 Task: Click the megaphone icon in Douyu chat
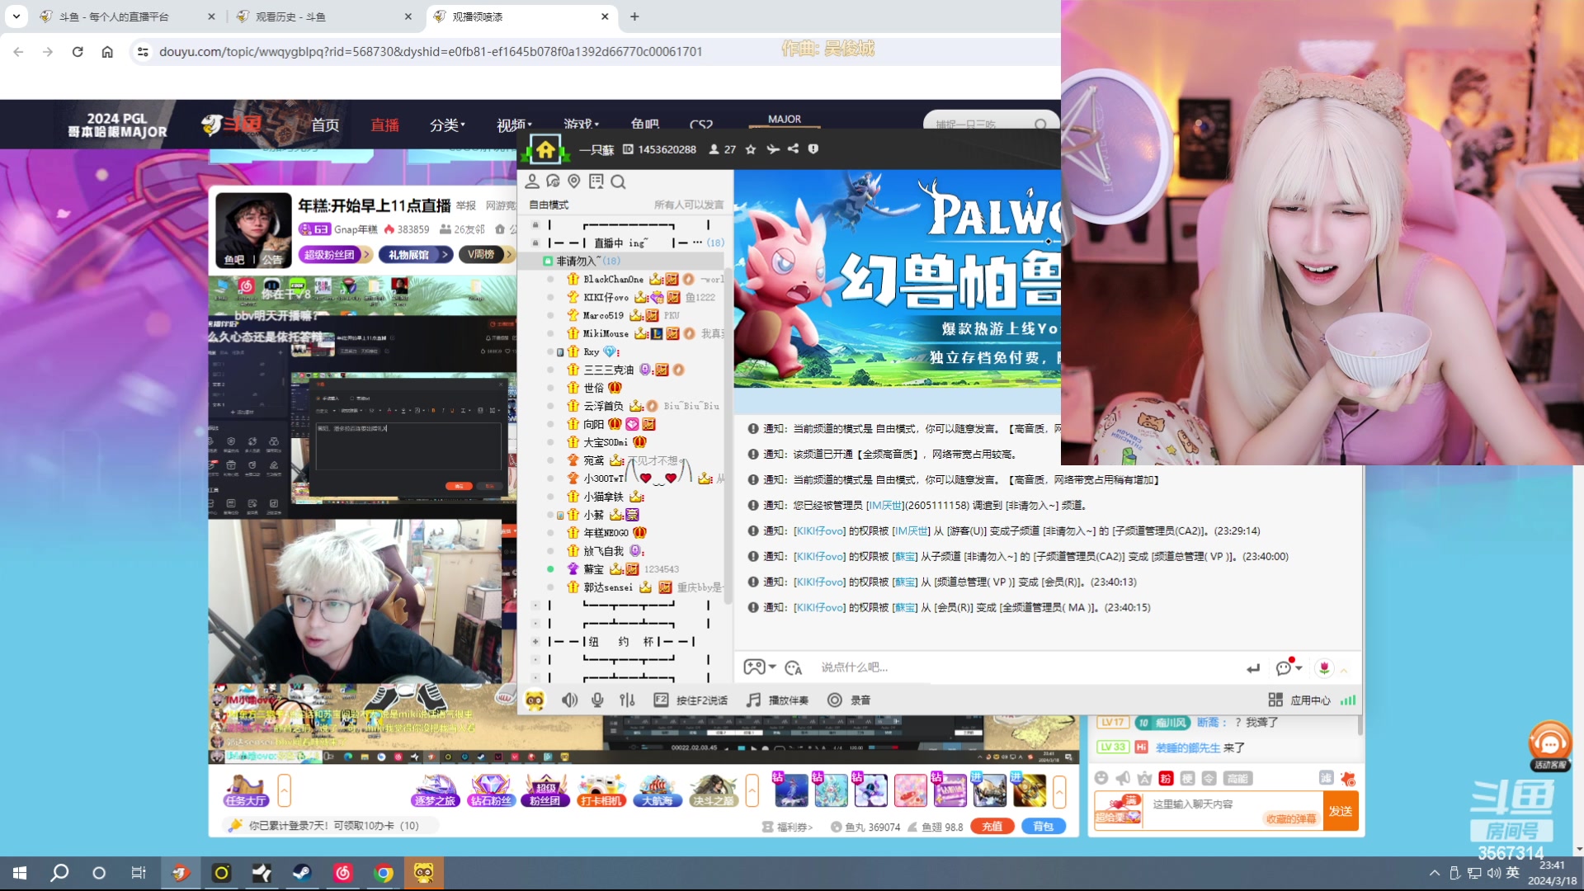coord(1123,778)
